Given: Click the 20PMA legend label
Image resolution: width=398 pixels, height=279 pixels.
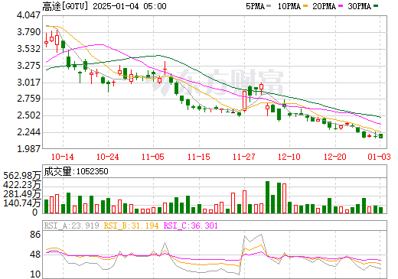Looking at the screenshot, I should tap(324, 6).
